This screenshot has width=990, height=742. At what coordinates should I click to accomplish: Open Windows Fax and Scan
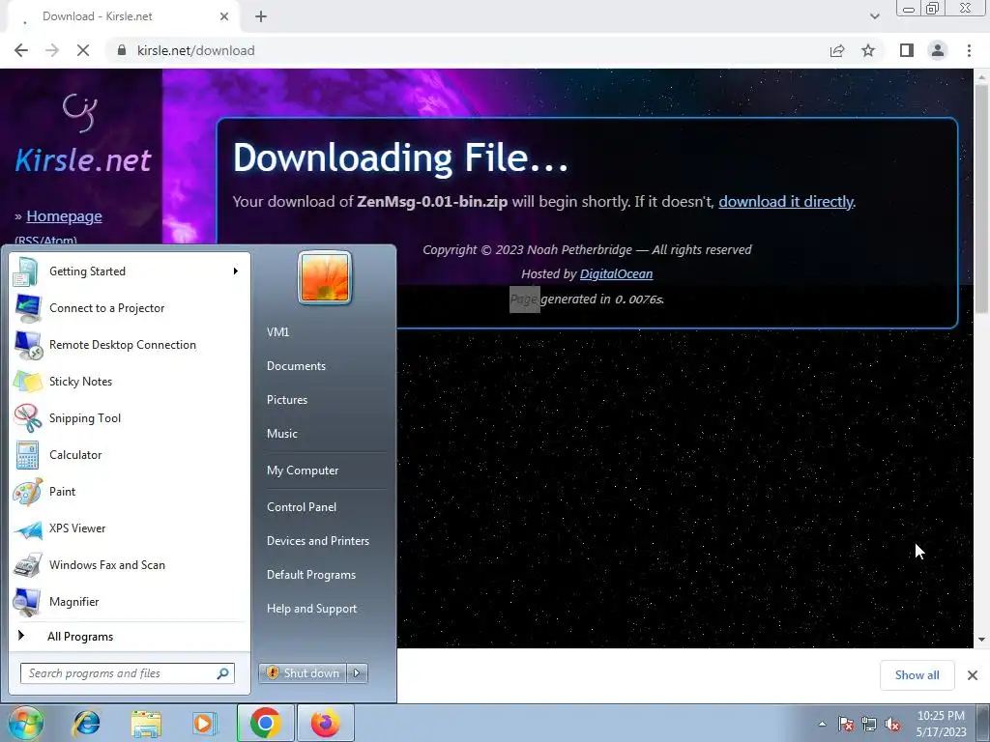pos(130,564)
